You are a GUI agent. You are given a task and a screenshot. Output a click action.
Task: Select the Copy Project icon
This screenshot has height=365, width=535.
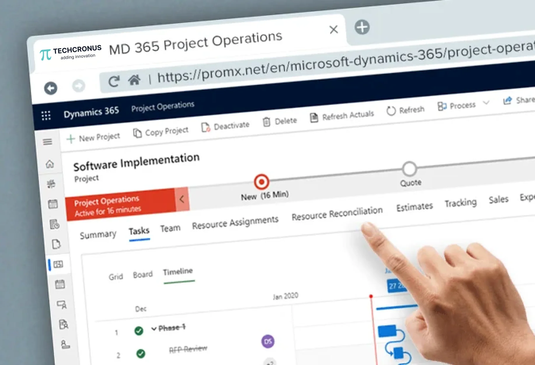[137, 132]
